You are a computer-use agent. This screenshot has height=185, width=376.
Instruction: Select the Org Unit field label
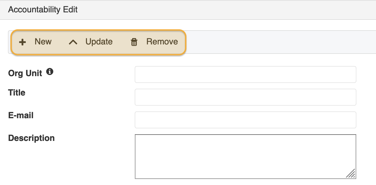pyautogui.click(x=25, y=73)
